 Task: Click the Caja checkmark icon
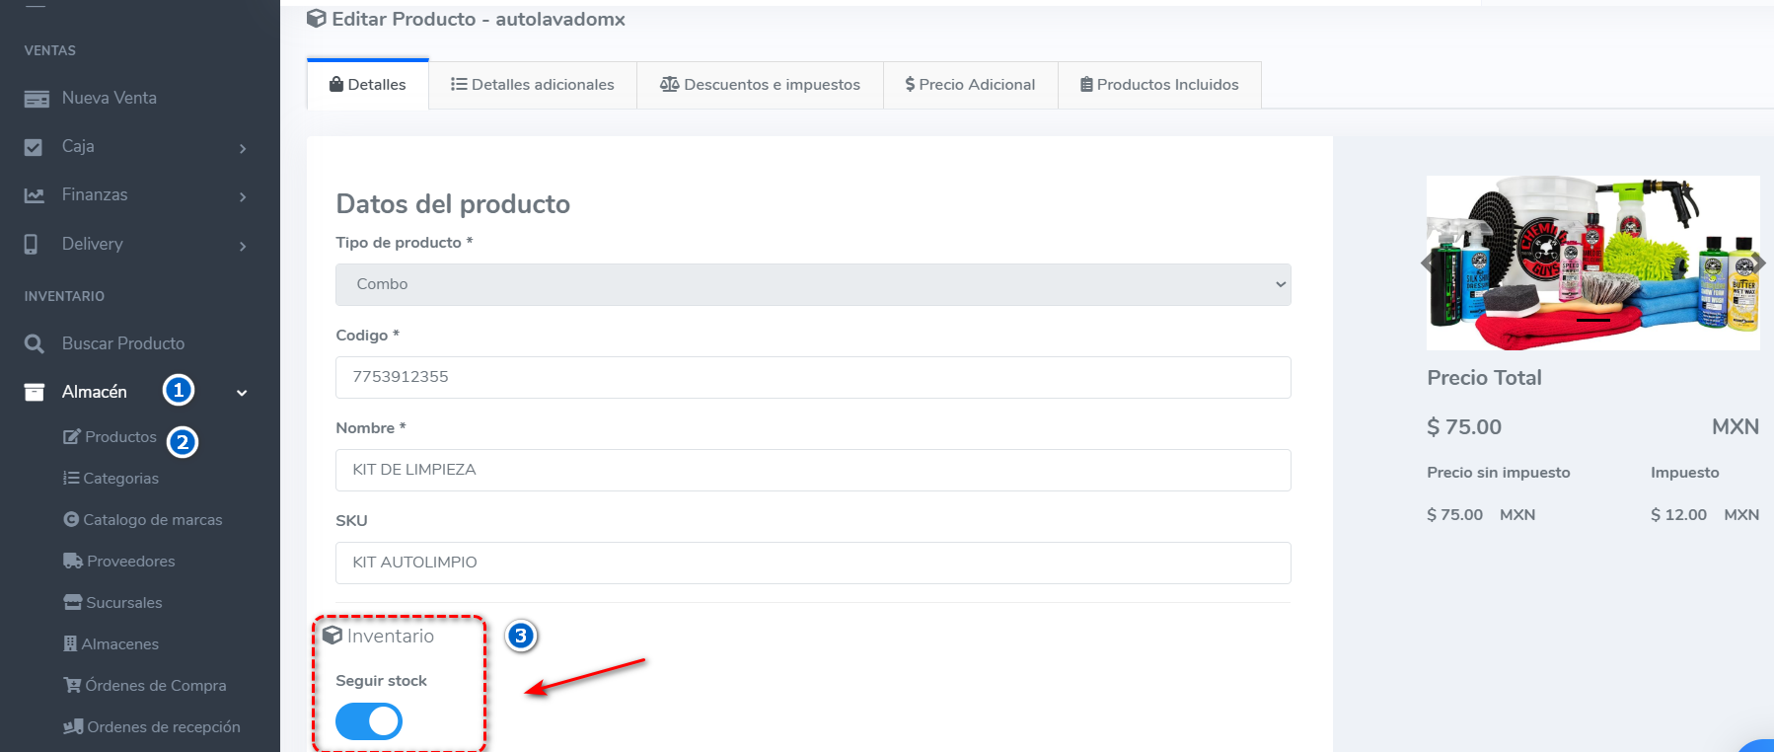[34, 147]
